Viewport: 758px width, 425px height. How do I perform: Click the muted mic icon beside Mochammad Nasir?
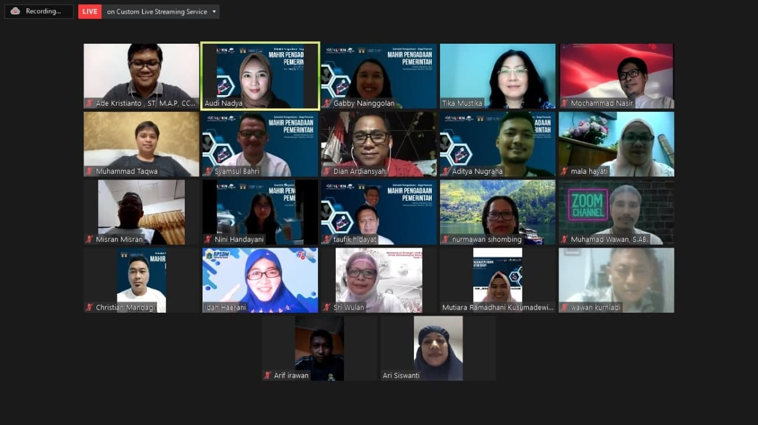(564, 103)
